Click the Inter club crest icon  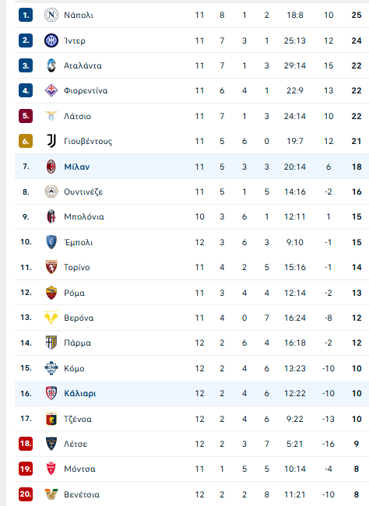point(51,40)
